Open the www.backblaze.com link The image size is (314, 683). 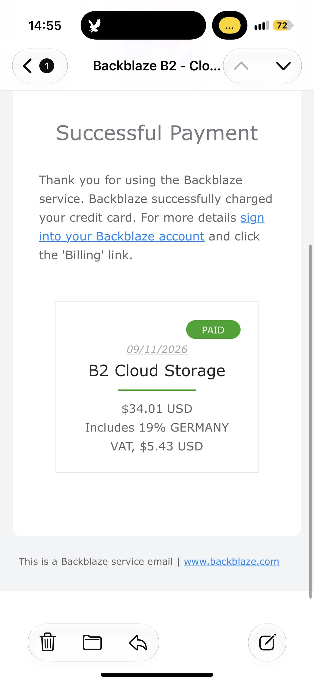pos(232,562)
